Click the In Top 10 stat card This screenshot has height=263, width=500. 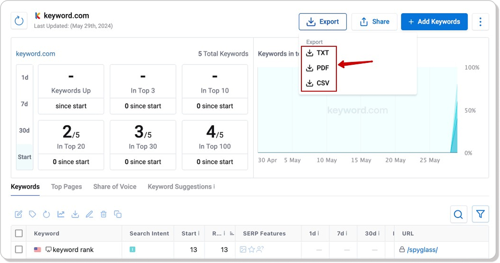[215, 89]
